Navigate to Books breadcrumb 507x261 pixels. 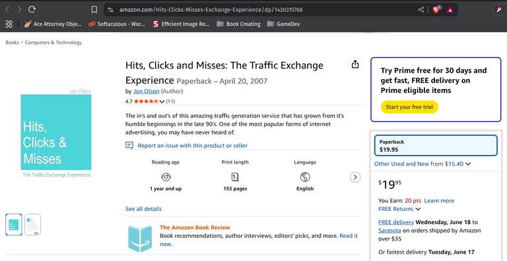tap(13, 42)
